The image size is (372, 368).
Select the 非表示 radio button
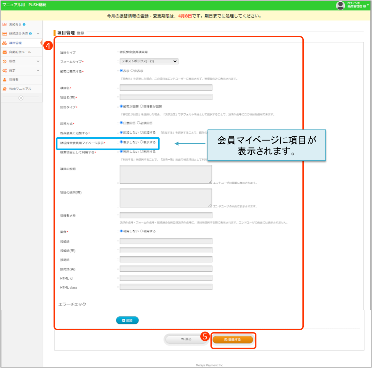tap(132, 71)
